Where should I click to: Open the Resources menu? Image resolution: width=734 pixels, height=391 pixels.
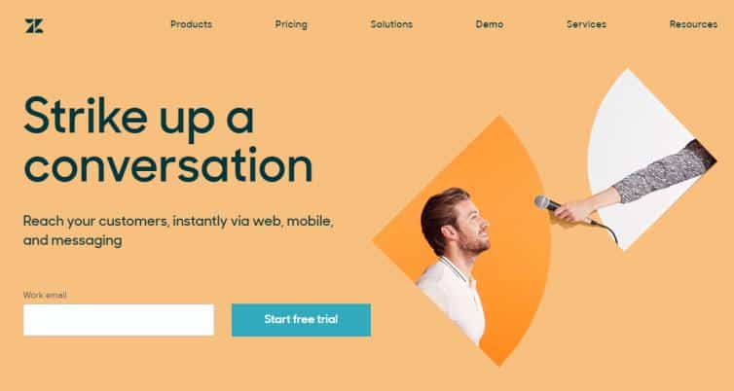[694, 24]
